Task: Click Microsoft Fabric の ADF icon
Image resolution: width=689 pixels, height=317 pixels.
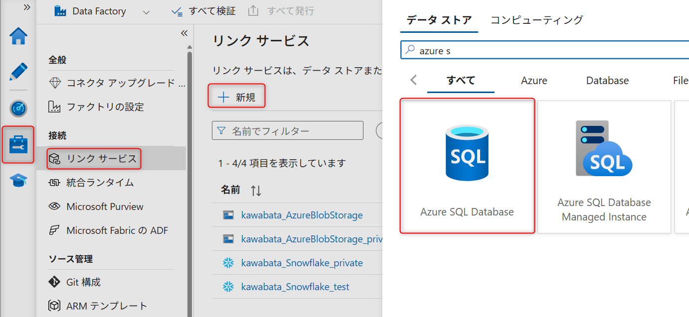Action: (x=54, y=230)
